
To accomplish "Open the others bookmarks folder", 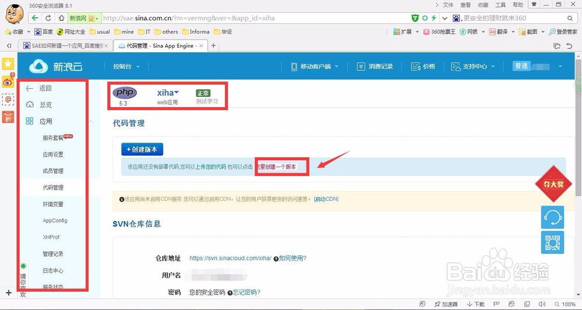I will pos(166,32).
